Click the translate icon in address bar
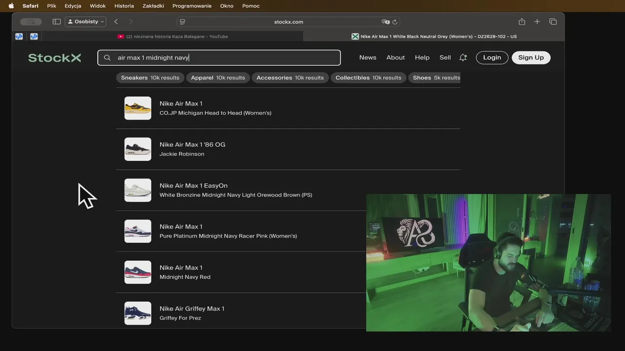 tap(386, 21)
